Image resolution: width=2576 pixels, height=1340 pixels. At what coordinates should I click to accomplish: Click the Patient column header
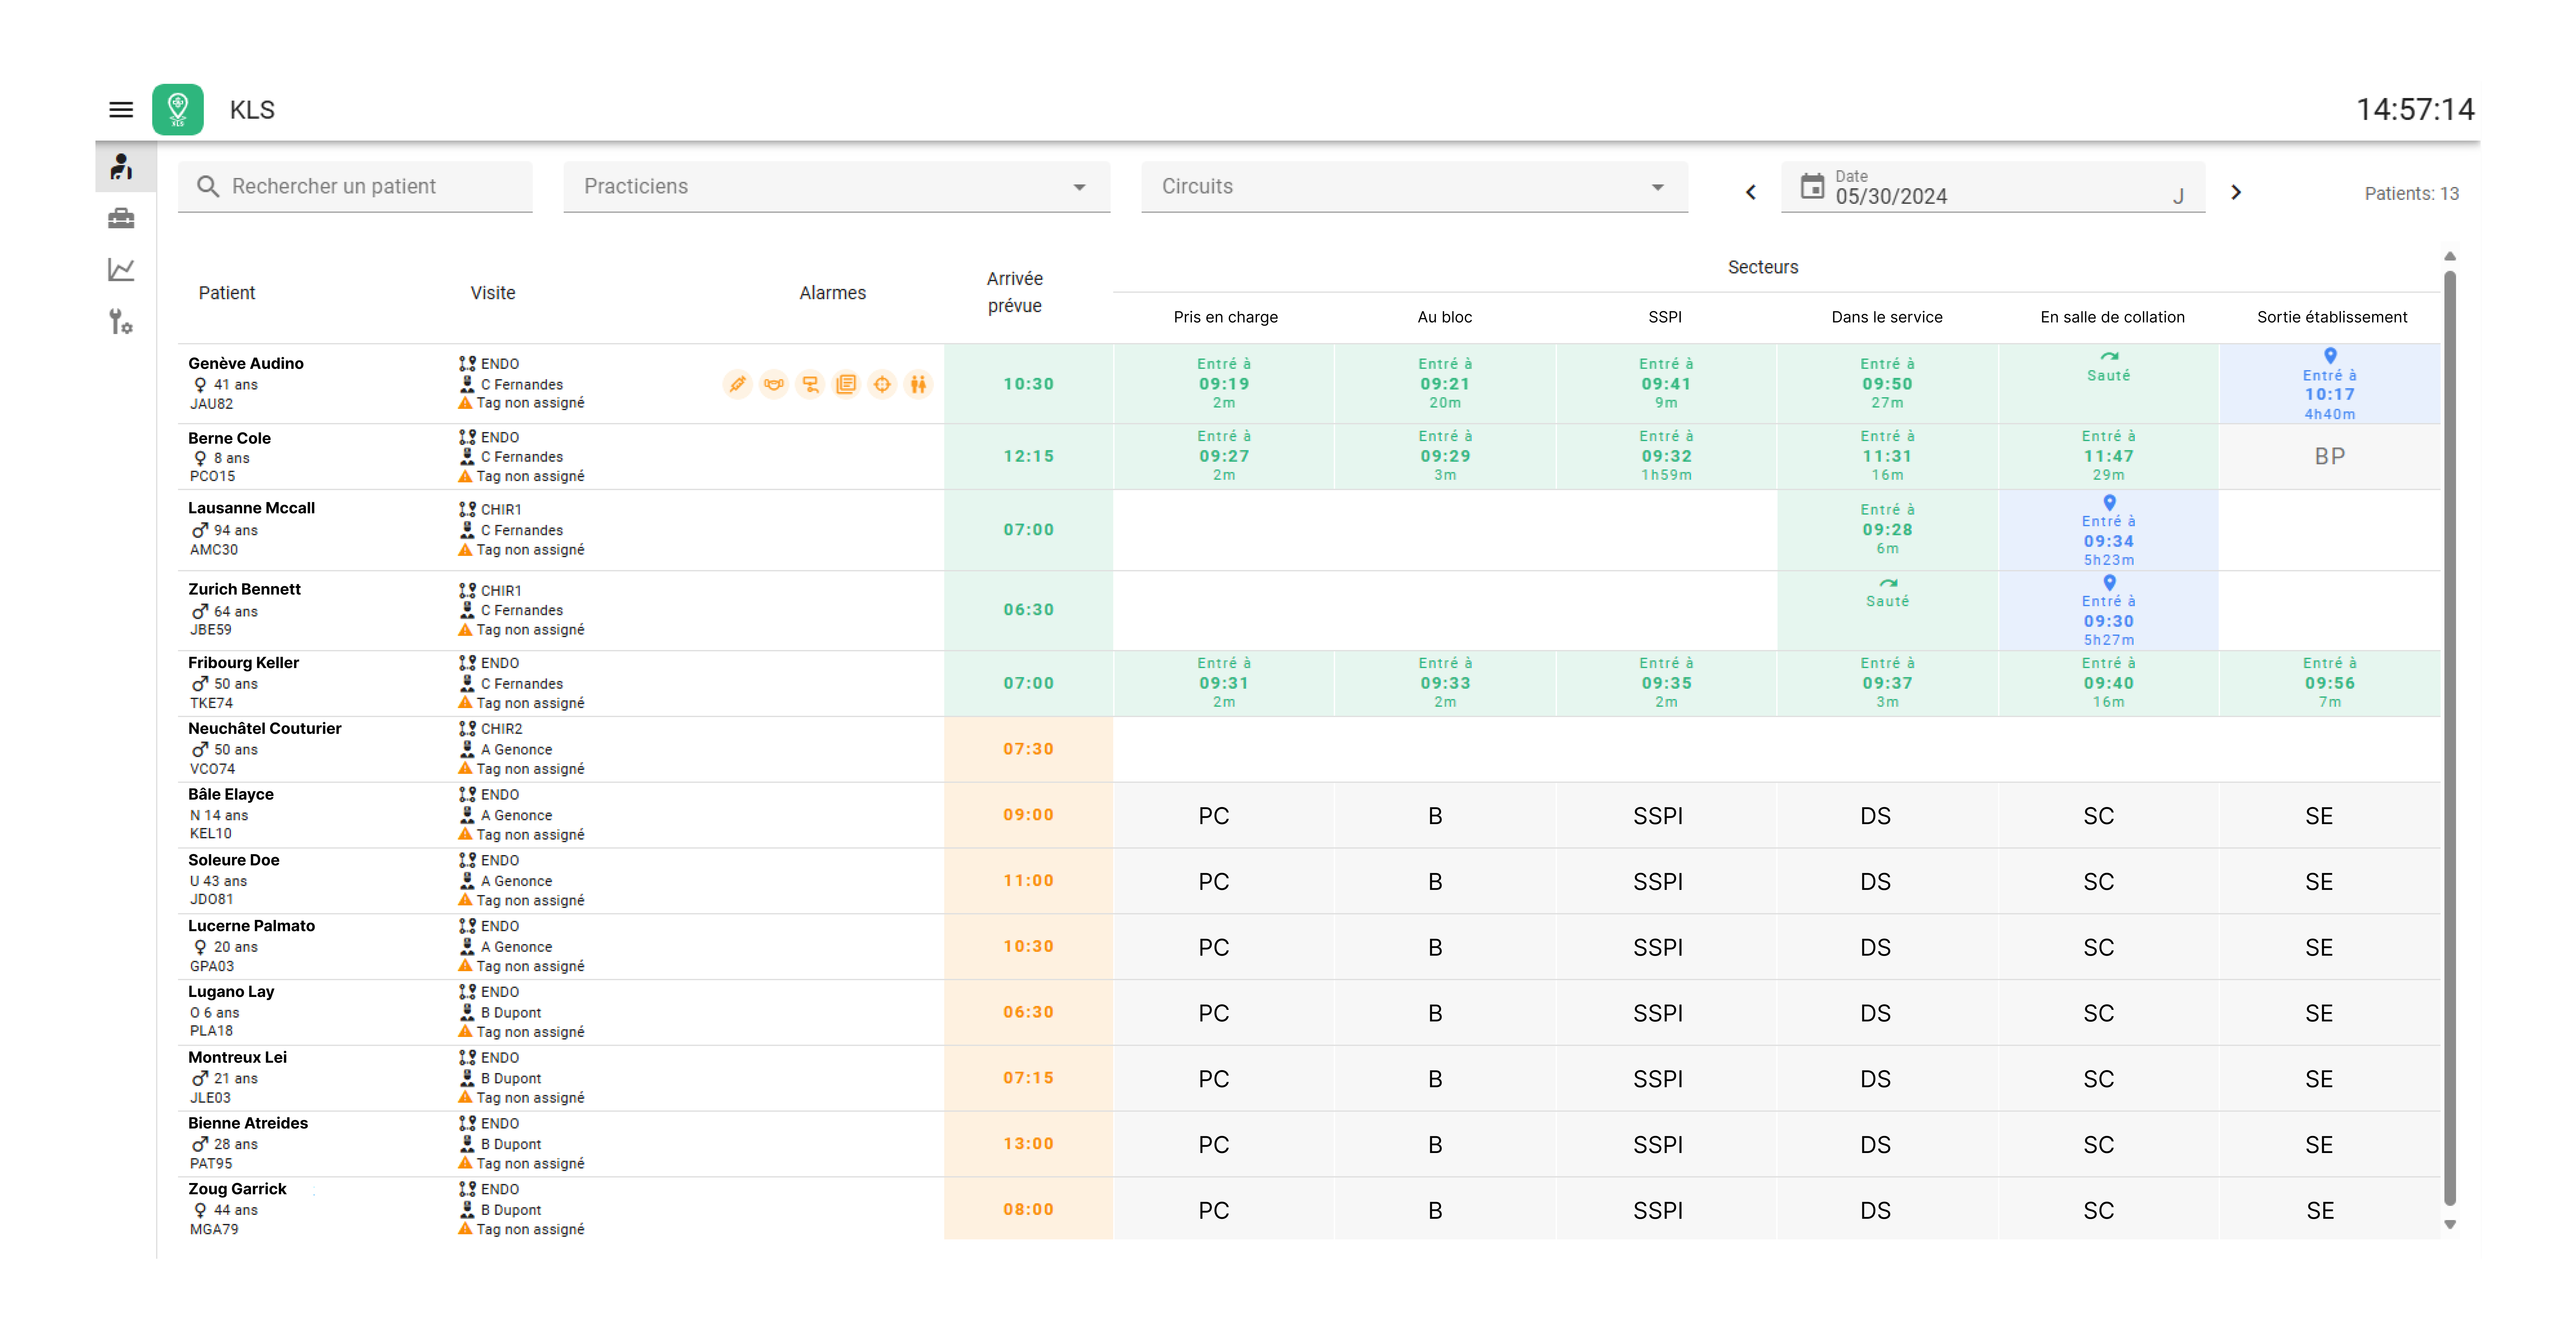227,293
